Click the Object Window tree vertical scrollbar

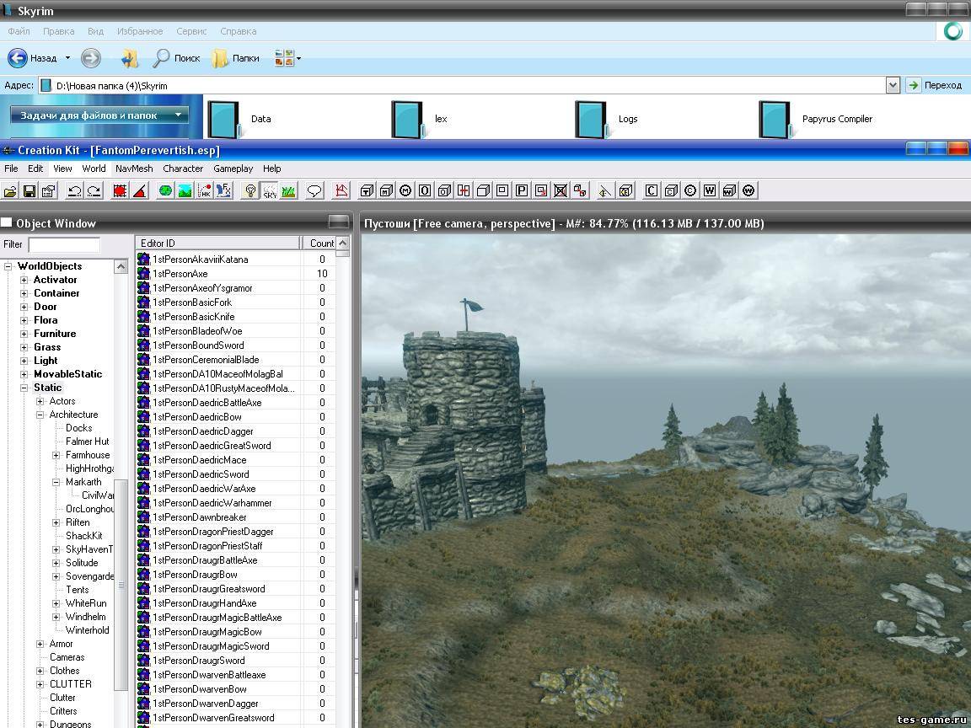121,585
